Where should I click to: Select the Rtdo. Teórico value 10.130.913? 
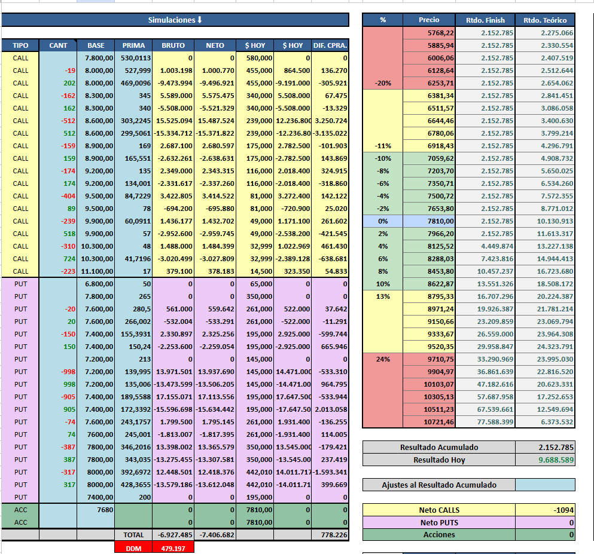click(x=545, y=221)
